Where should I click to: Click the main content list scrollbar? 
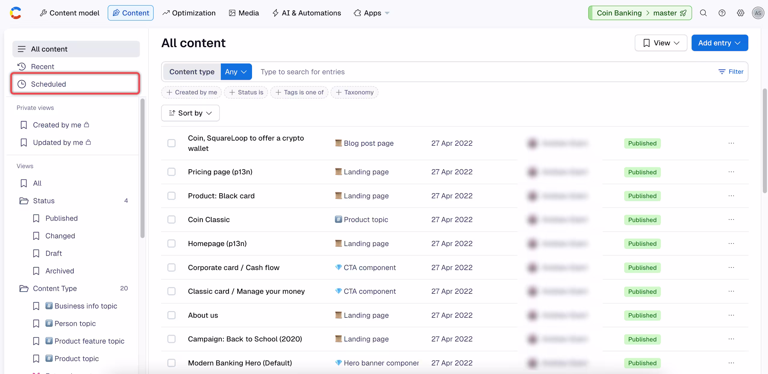tap(764, 141)
